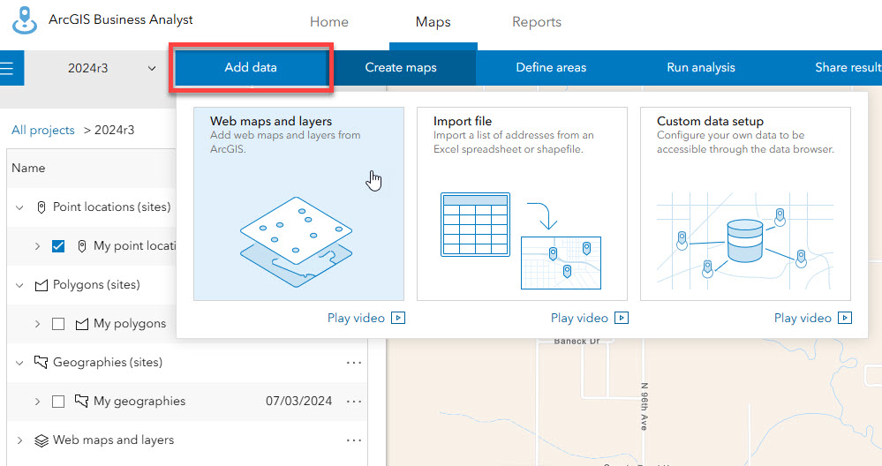This screenshot has height=466, width=882.
Task: Click the 2024r3 breadcrumb text
Action: tap(114, 130)
